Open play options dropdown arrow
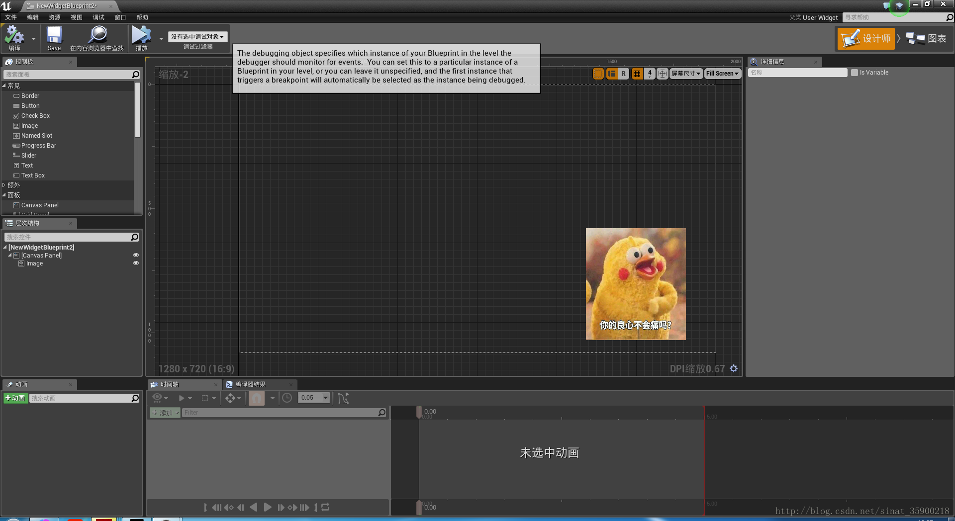 (161, 38)
